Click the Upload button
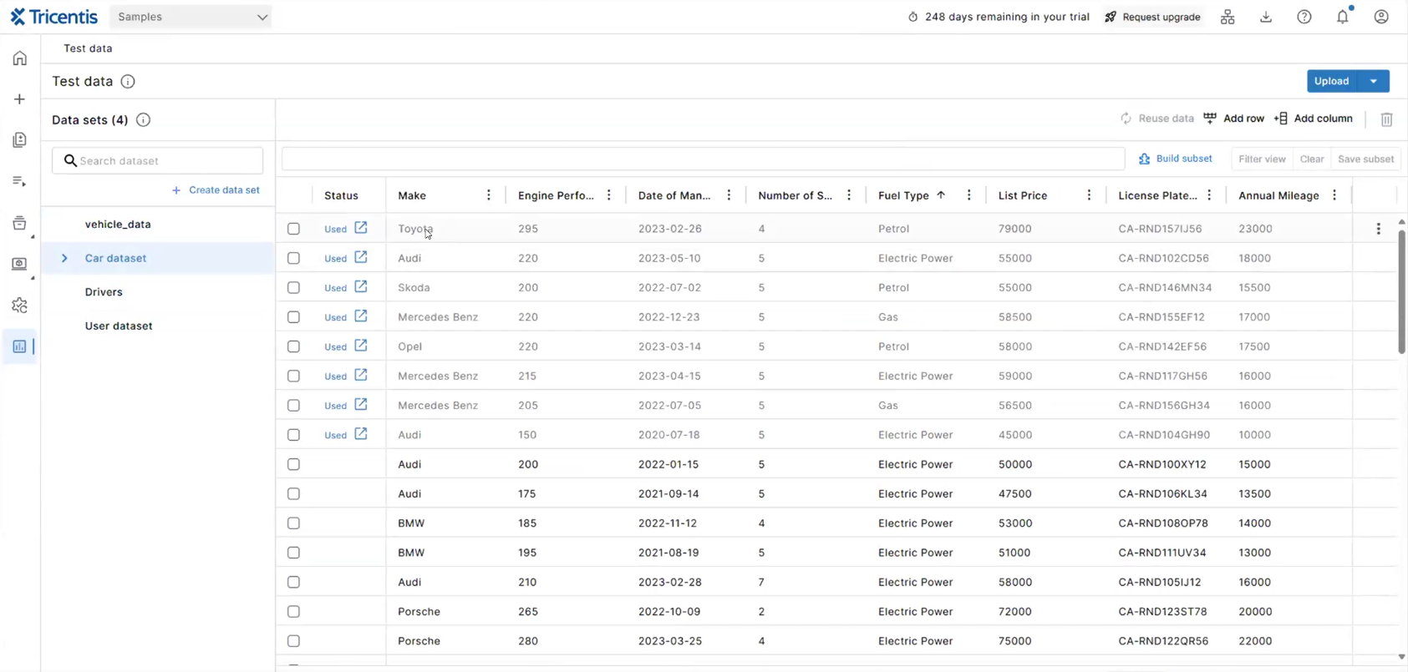The height and width of the screenshot is (672, 1408). coord(1332,81)
